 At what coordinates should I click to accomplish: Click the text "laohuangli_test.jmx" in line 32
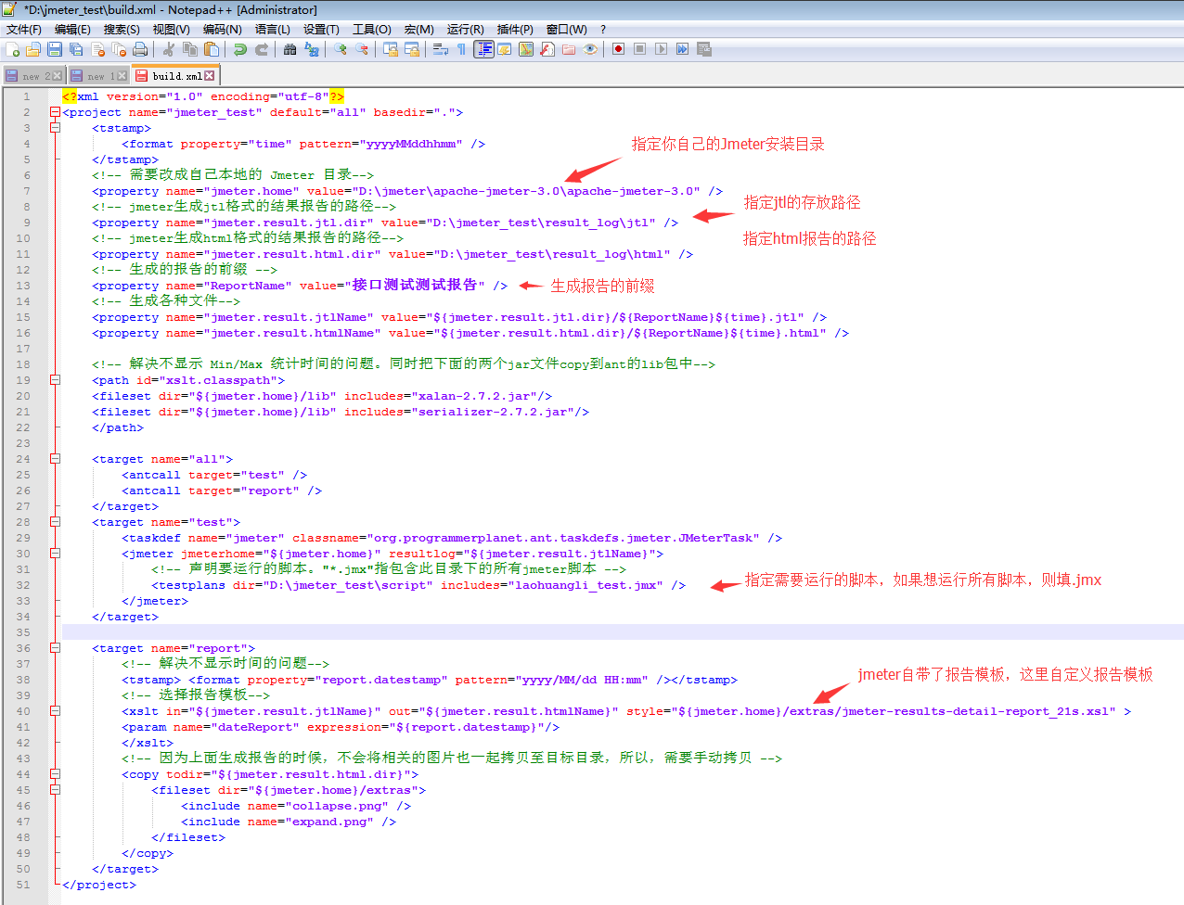pos(585,585)
